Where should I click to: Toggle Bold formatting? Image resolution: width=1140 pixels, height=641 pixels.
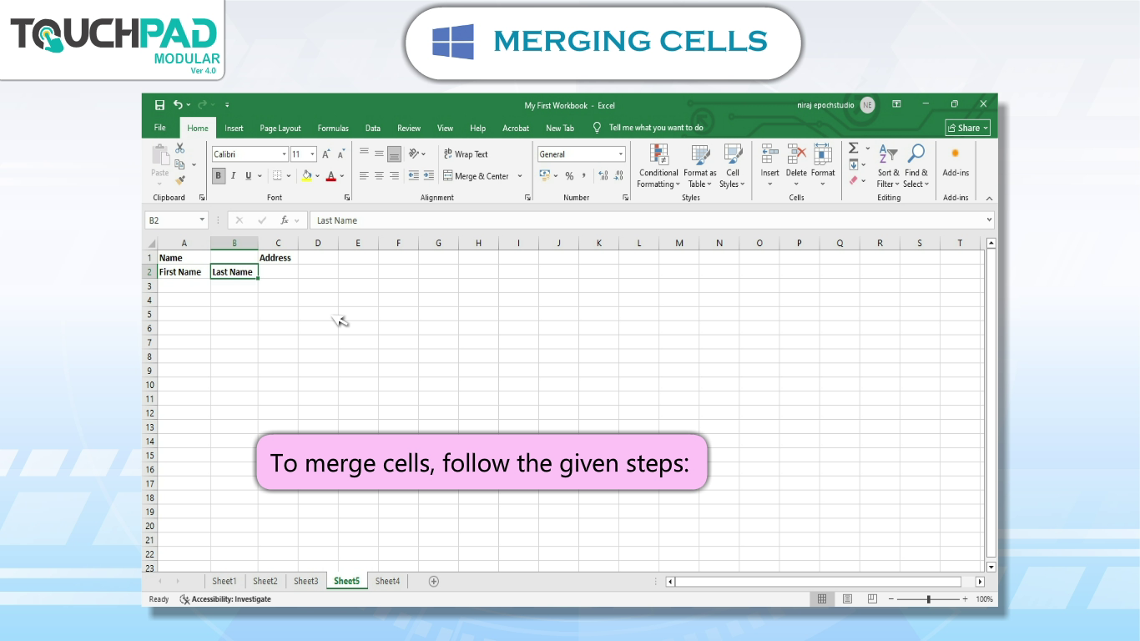coord(219,176)
